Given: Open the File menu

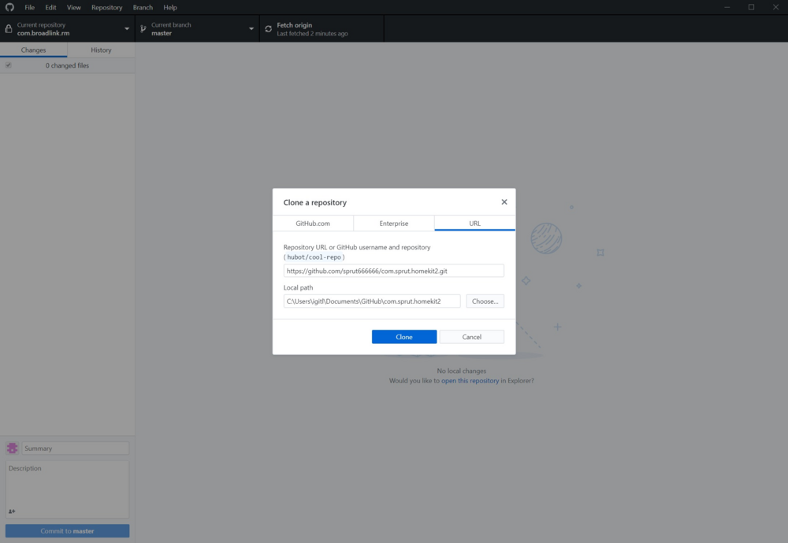Looking at the screenshot, I should [30, 8].
